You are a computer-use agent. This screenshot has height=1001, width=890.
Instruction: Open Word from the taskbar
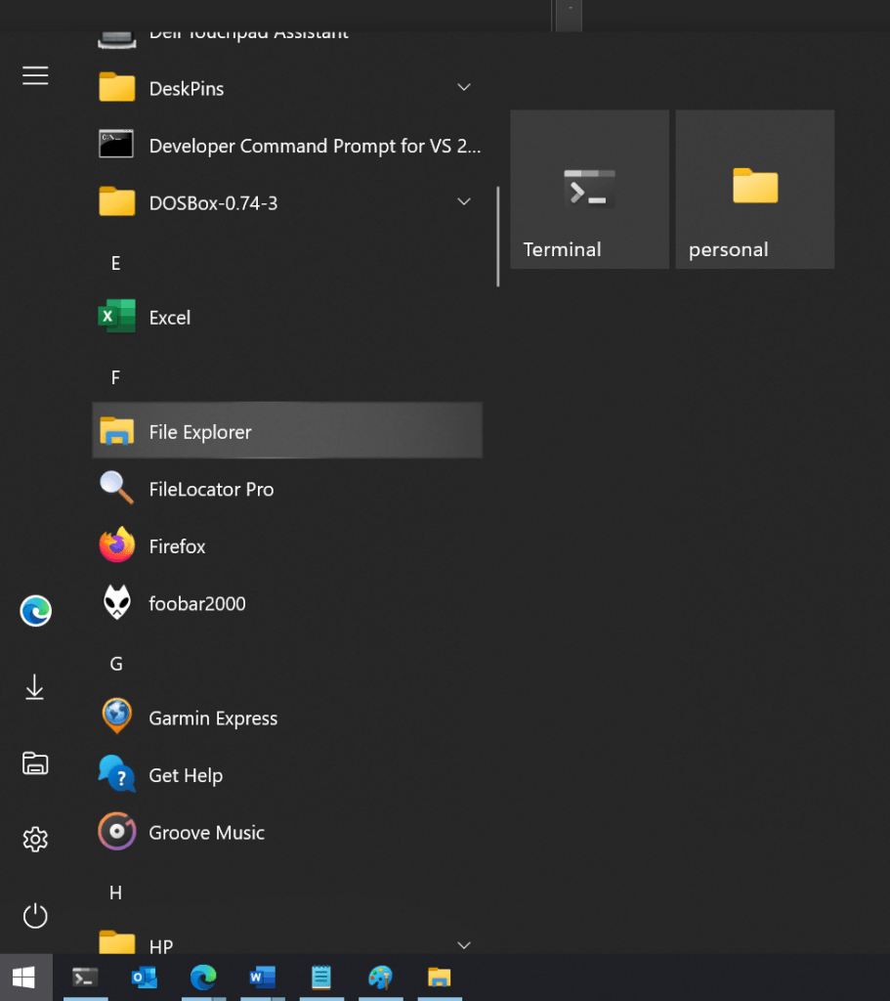262,978
